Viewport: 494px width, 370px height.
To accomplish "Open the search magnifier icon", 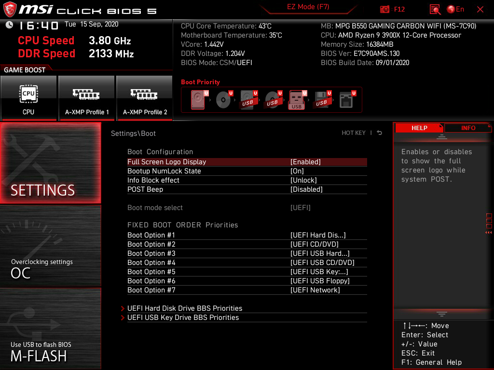I will pos(435,10).
